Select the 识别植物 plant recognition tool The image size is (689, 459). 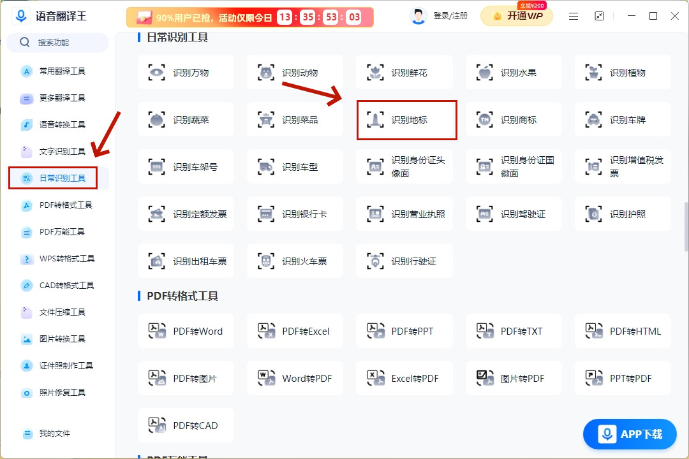623,73
